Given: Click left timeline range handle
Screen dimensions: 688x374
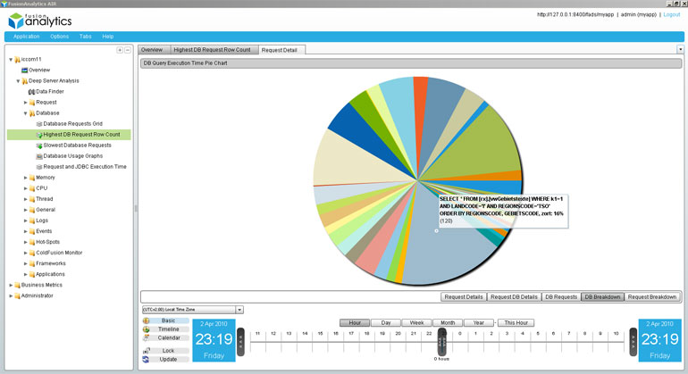Looking at the screenshot, I should tap(240, 342).
